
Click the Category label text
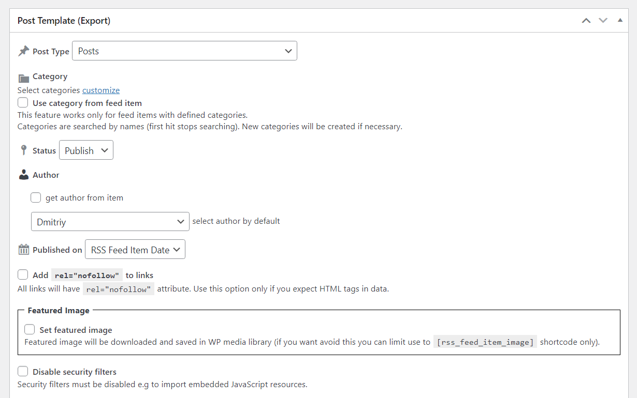[50, 76]
